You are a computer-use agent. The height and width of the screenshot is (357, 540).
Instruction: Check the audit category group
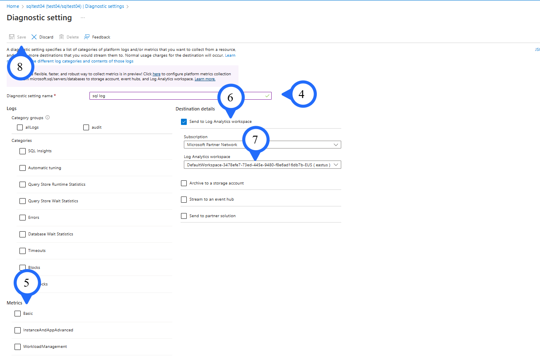[x=86, y=127]
